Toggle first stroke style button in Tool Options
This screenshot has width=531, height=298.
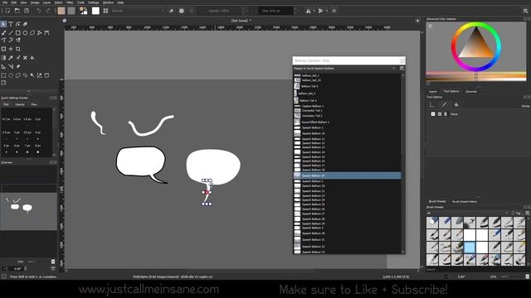tap(433, 114)
